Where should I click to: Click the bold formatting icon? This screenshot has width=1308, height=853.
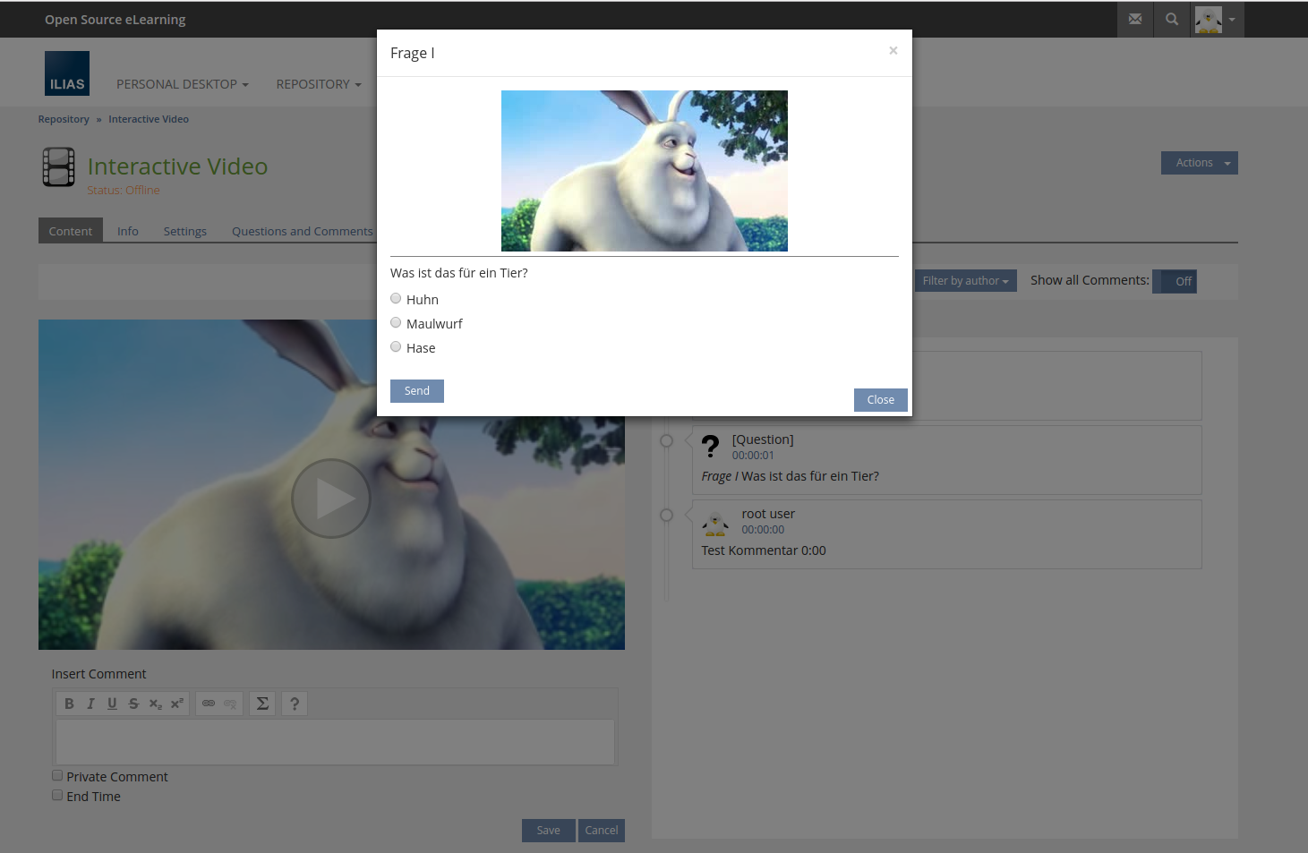click(x=69, y=704)
